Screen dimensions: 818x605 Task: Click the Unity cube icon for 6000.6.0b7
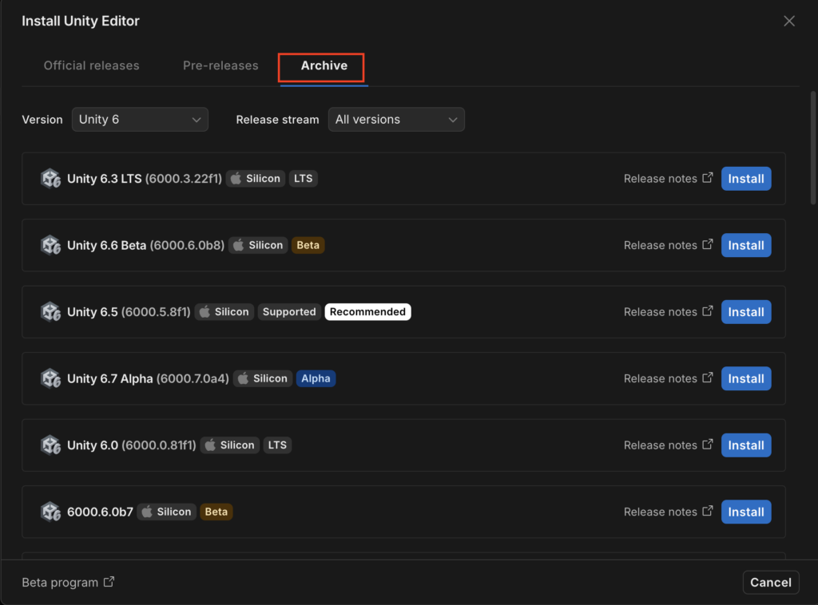tap(50, 512)
